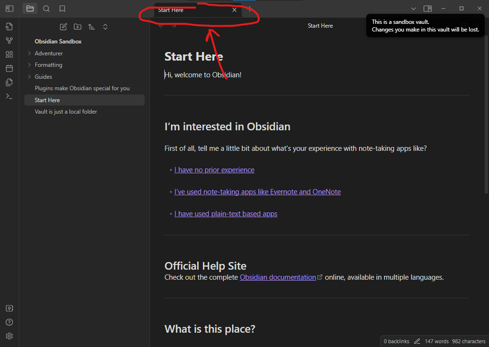Create a new folder in file explorer
This screenshot has height=347, width=489.
[77, 27]
